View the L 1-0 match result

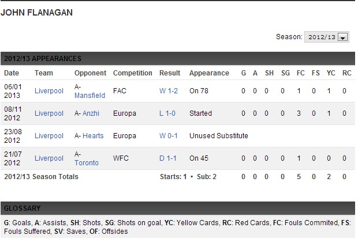pyautogui.click(x=167, y=113)
